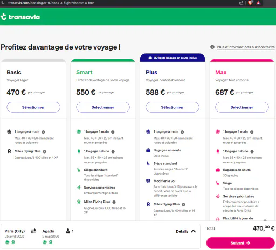Click the Max fare title
This screenshot has height=250, width=276.
[221, 72]
